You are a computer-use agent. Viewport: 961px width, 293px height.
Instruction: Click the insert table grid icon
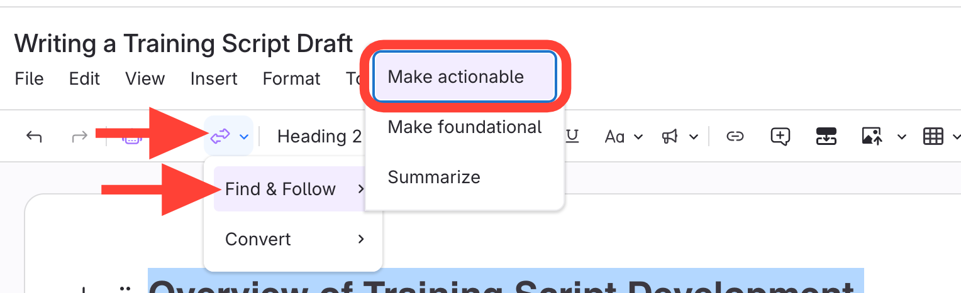[933, 136]
